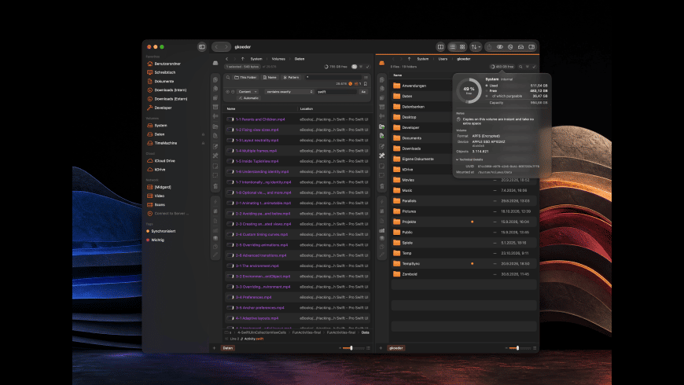Open the Anwendungen folder
The image size is (684, 385).
414,86
